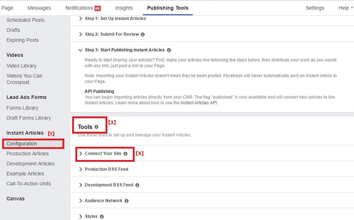This screenshot has height=220, width=354.
Task: Click info icon beside Submit For Review
Action: point(142,34)
